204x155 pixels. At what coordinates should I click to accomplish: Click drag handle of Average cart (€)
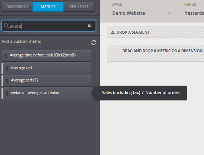click(7, 81)
